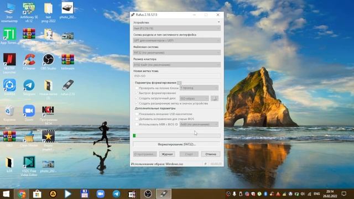This screenshot has width=354, height=199.
Task: Click the ENG language indicator
Action: coord(317,194)
